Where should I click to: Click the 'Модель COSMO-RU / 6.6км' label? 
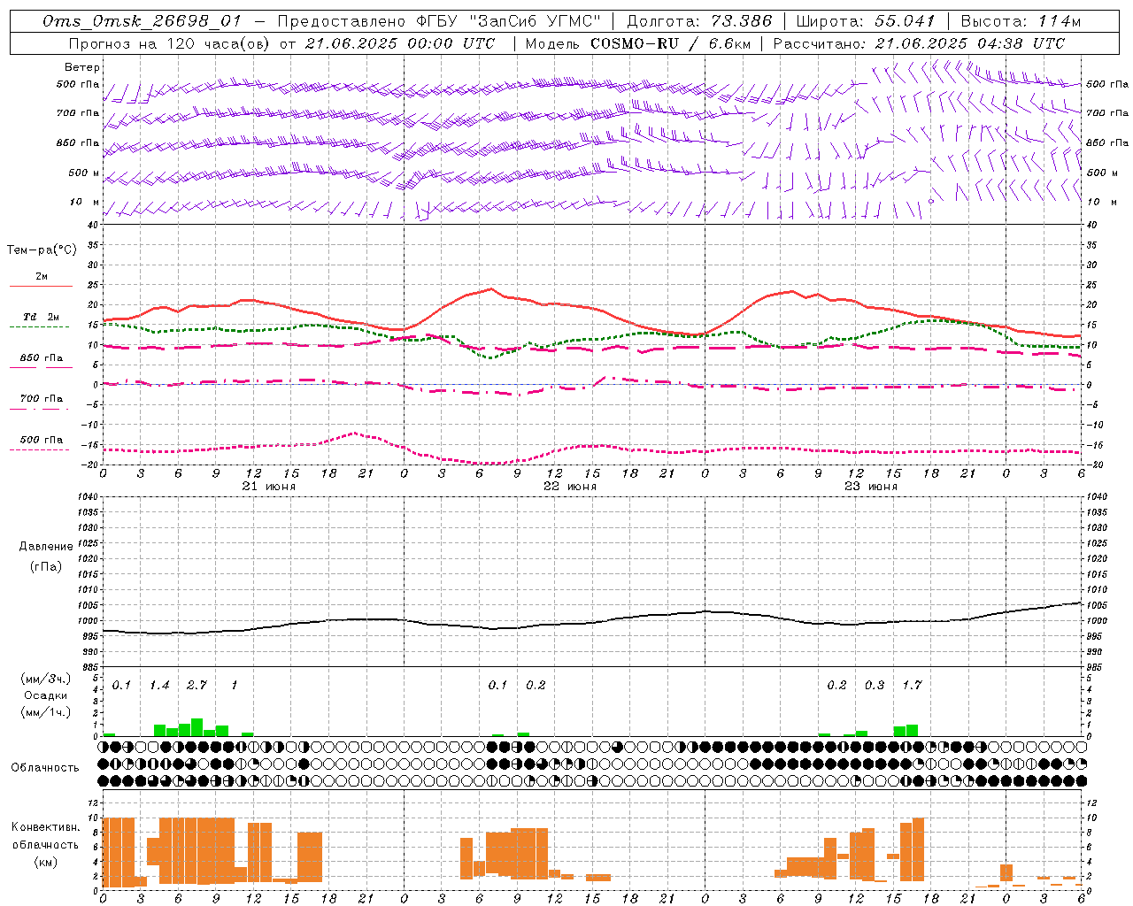pos(637,43)
